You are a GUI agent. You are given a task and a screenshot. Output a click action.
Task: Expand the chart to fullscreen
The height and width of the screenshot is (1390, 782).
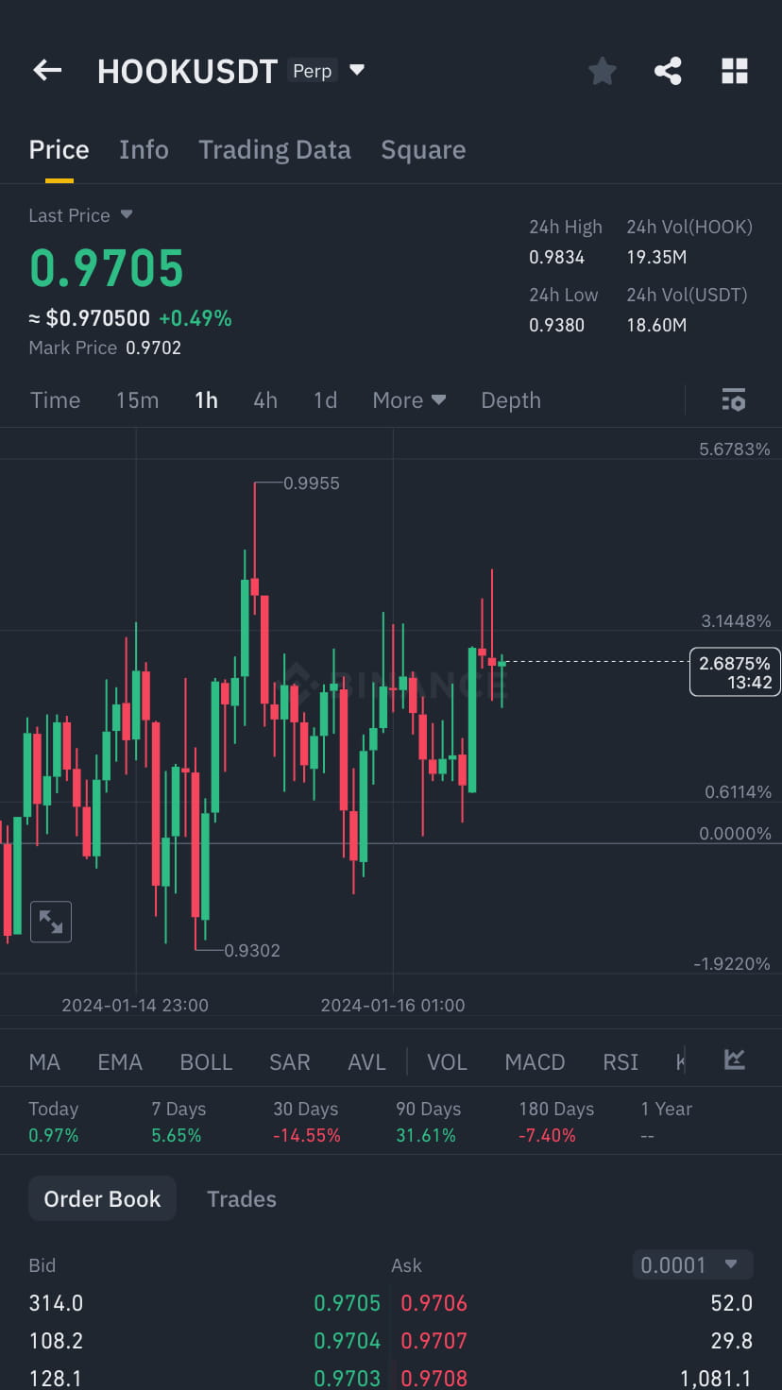pyautogui.click(x=51, y=922)
